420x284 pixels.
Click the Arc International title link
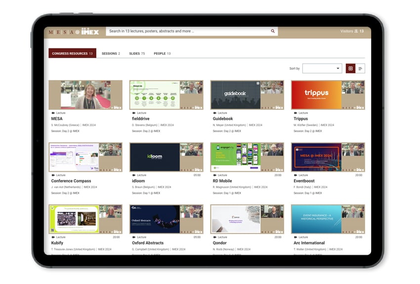[x=309, y=243]
